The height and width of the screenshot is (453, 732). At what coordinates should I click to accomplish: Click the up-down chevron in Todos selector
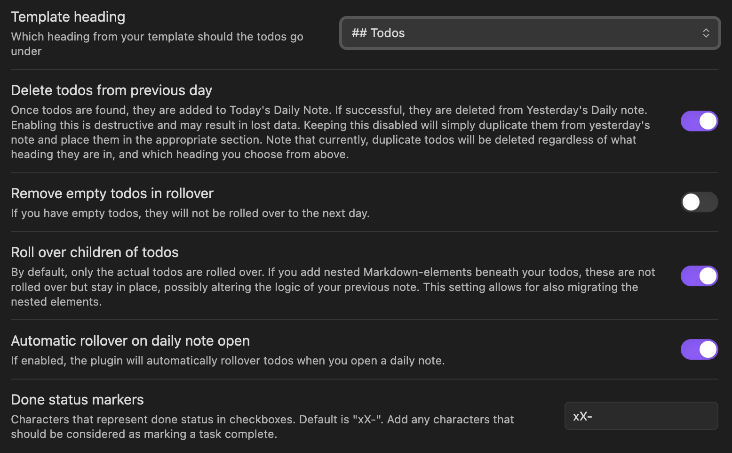tap(706, 33)
